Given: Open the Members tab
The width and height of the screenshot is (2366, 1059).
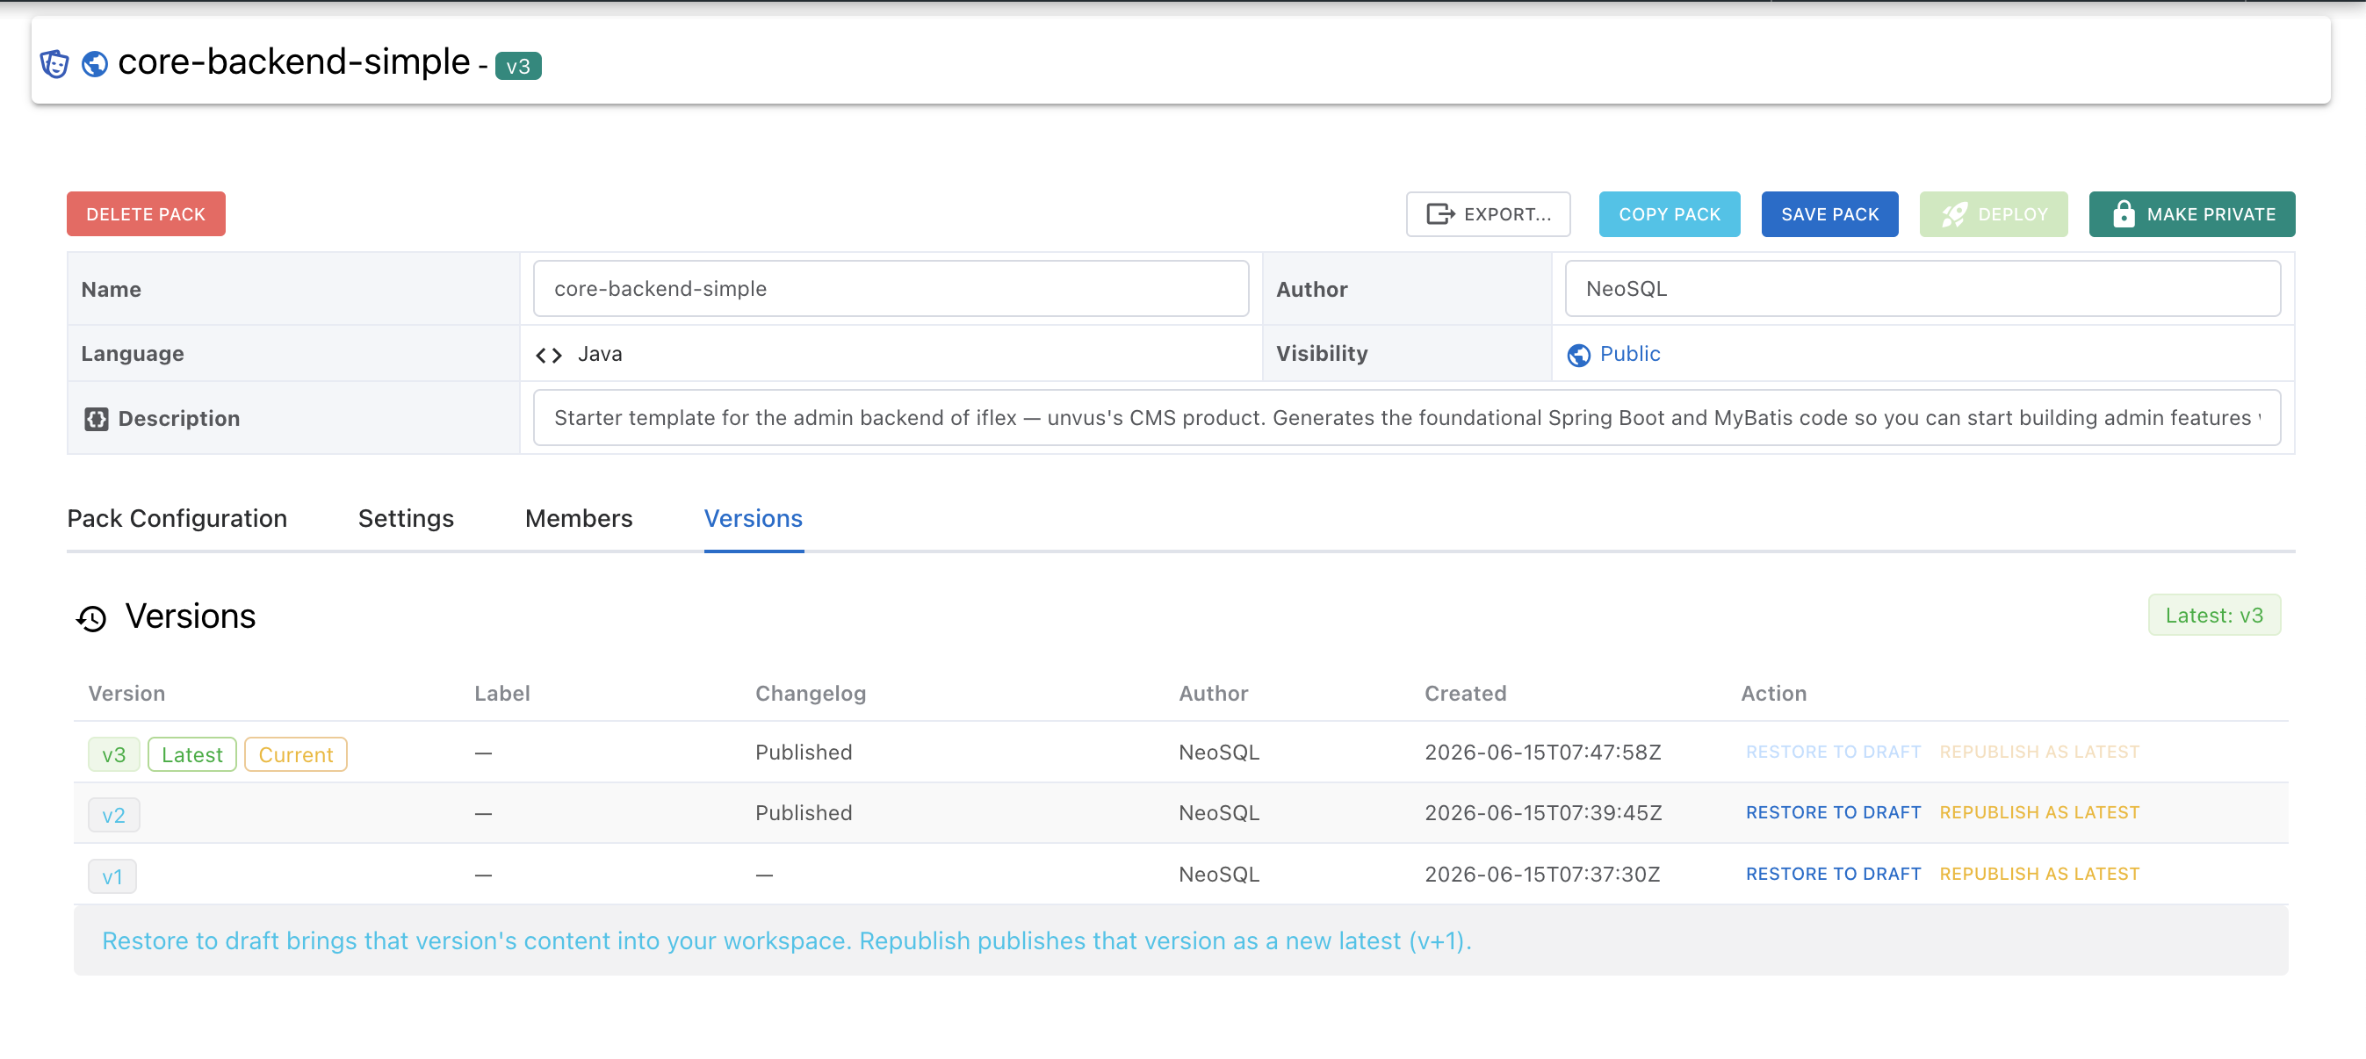Looking at the screenshot, I should [x=579, y=519].
